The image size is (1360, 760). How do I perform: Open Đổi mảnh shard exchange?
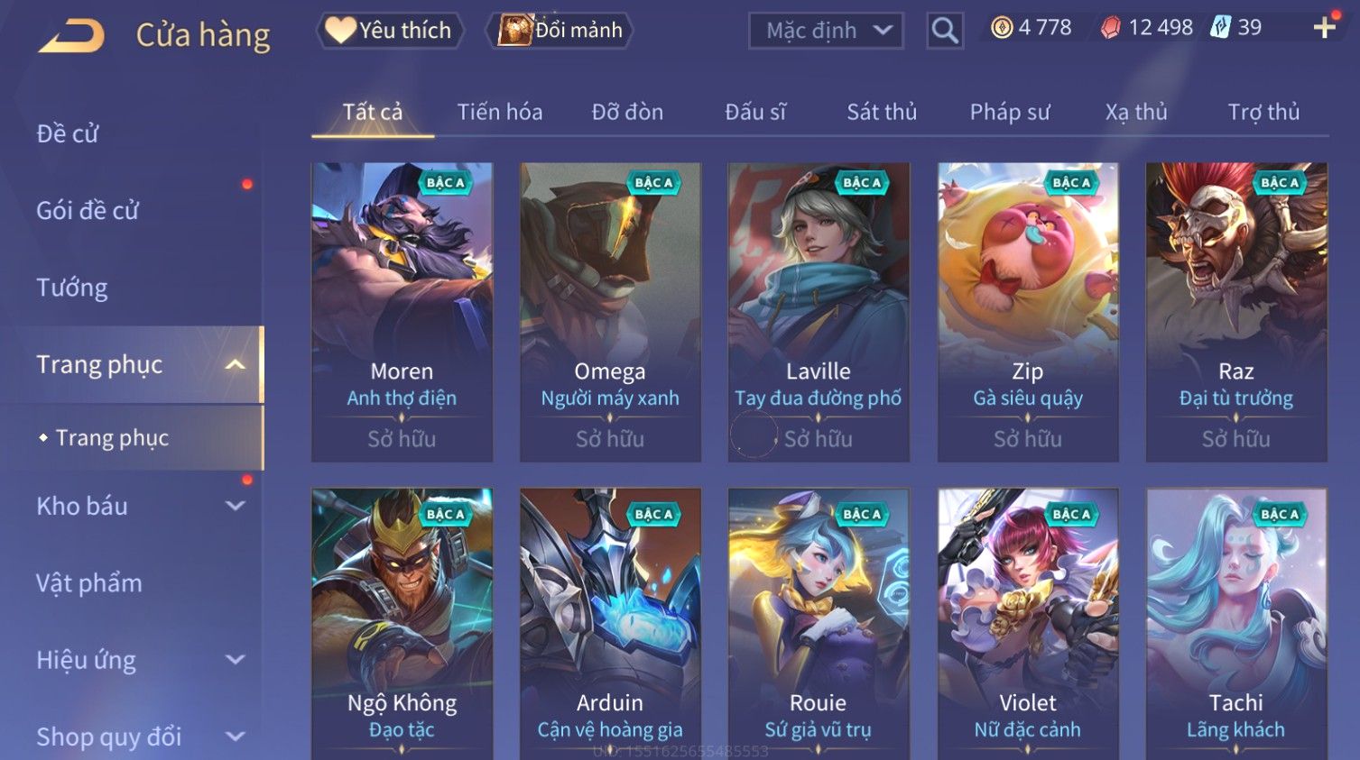point(560,31)
